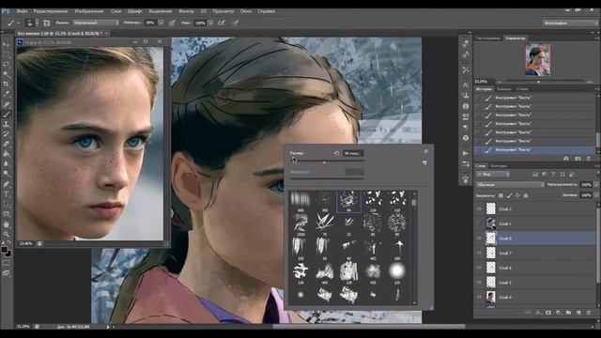This screenshot has height=338, width=601.
Task: Open brush picker gear settings menu
Action: [425, 152]
